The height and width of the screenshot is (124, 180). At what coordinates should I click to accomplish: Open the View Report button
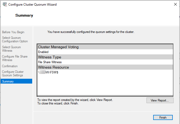160,100
